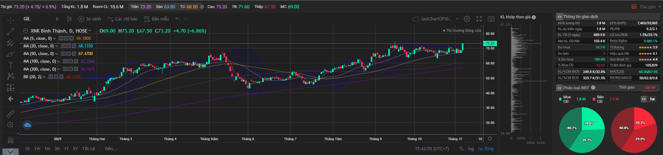Select the crosshair cursor tool
663x155 pixels.
point(11,20)
